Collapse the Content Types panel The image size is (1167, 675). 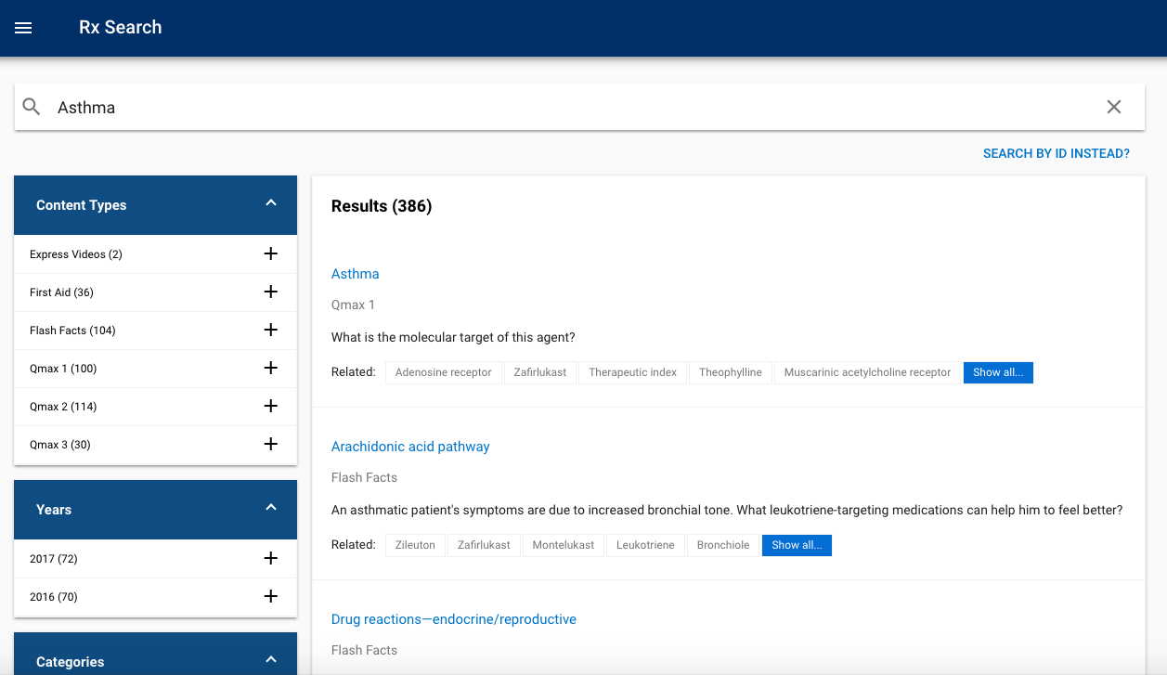[x=271, y=203]
